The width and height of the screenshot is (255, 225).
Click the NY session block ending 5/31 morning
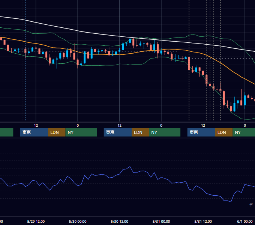(x=165, y=132)
